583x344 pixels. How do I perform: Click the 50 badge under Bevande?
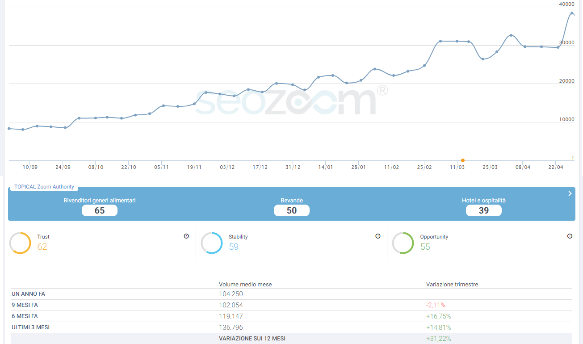(x=292, y=210)
